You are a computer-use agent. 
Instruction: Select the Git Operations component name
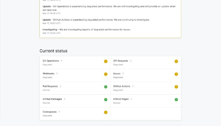51,61
